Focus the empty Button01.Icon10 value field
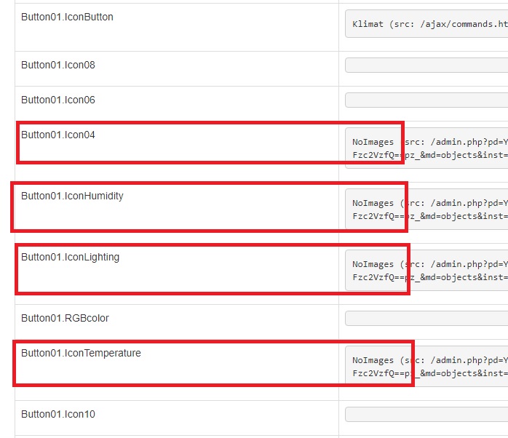 click(x=426, y=415)
